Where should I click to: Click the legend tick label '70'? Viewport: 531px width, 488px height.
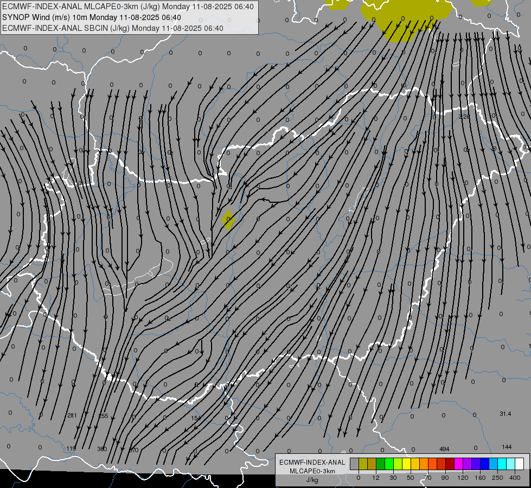(428, 478)
